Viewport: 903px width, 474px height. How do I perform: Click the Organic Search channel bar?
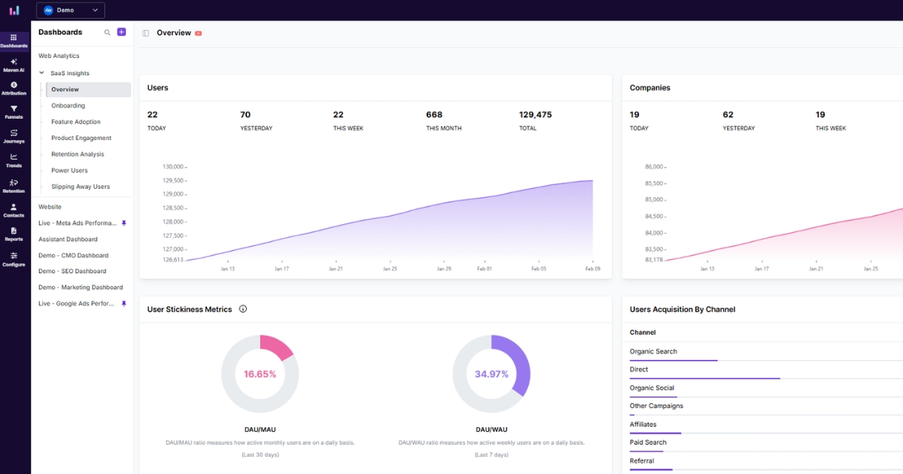[673, 360]
